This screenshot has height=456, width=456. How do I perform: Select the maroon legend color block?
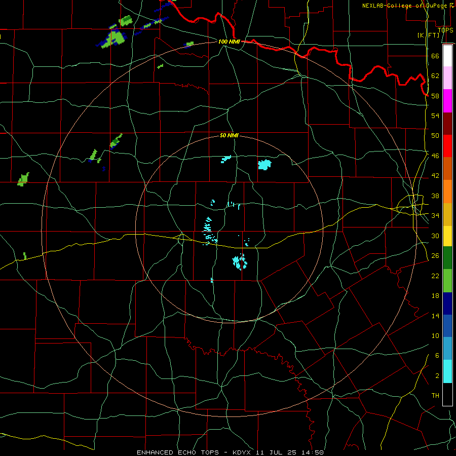(447, 124)
